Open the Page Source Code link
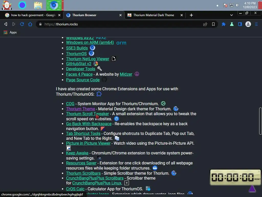Image resolution: width=262 pixels, height=197 pixels. [x=83, y=80]
